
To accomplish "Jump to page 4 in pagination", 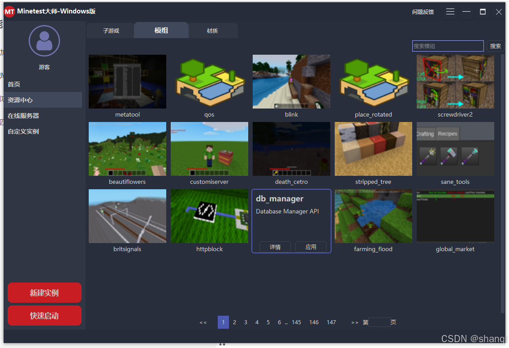I will (257, 322).
